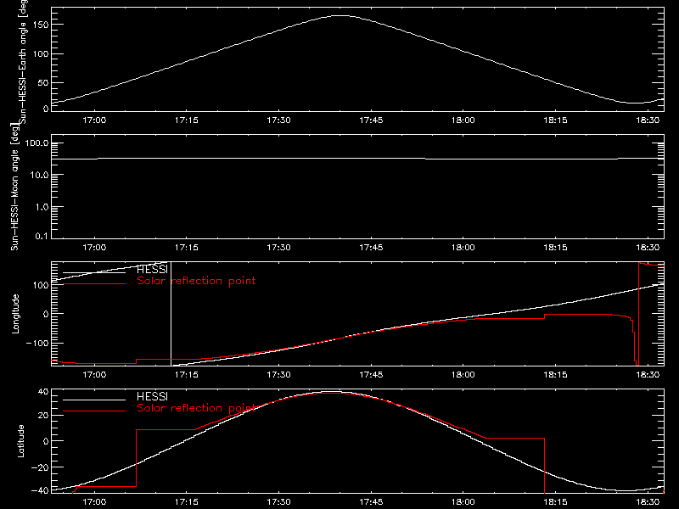This screenshot has height=509, width=679.
Task: Click 18:30 under the Latitude plot
Action: click(648, 501)
